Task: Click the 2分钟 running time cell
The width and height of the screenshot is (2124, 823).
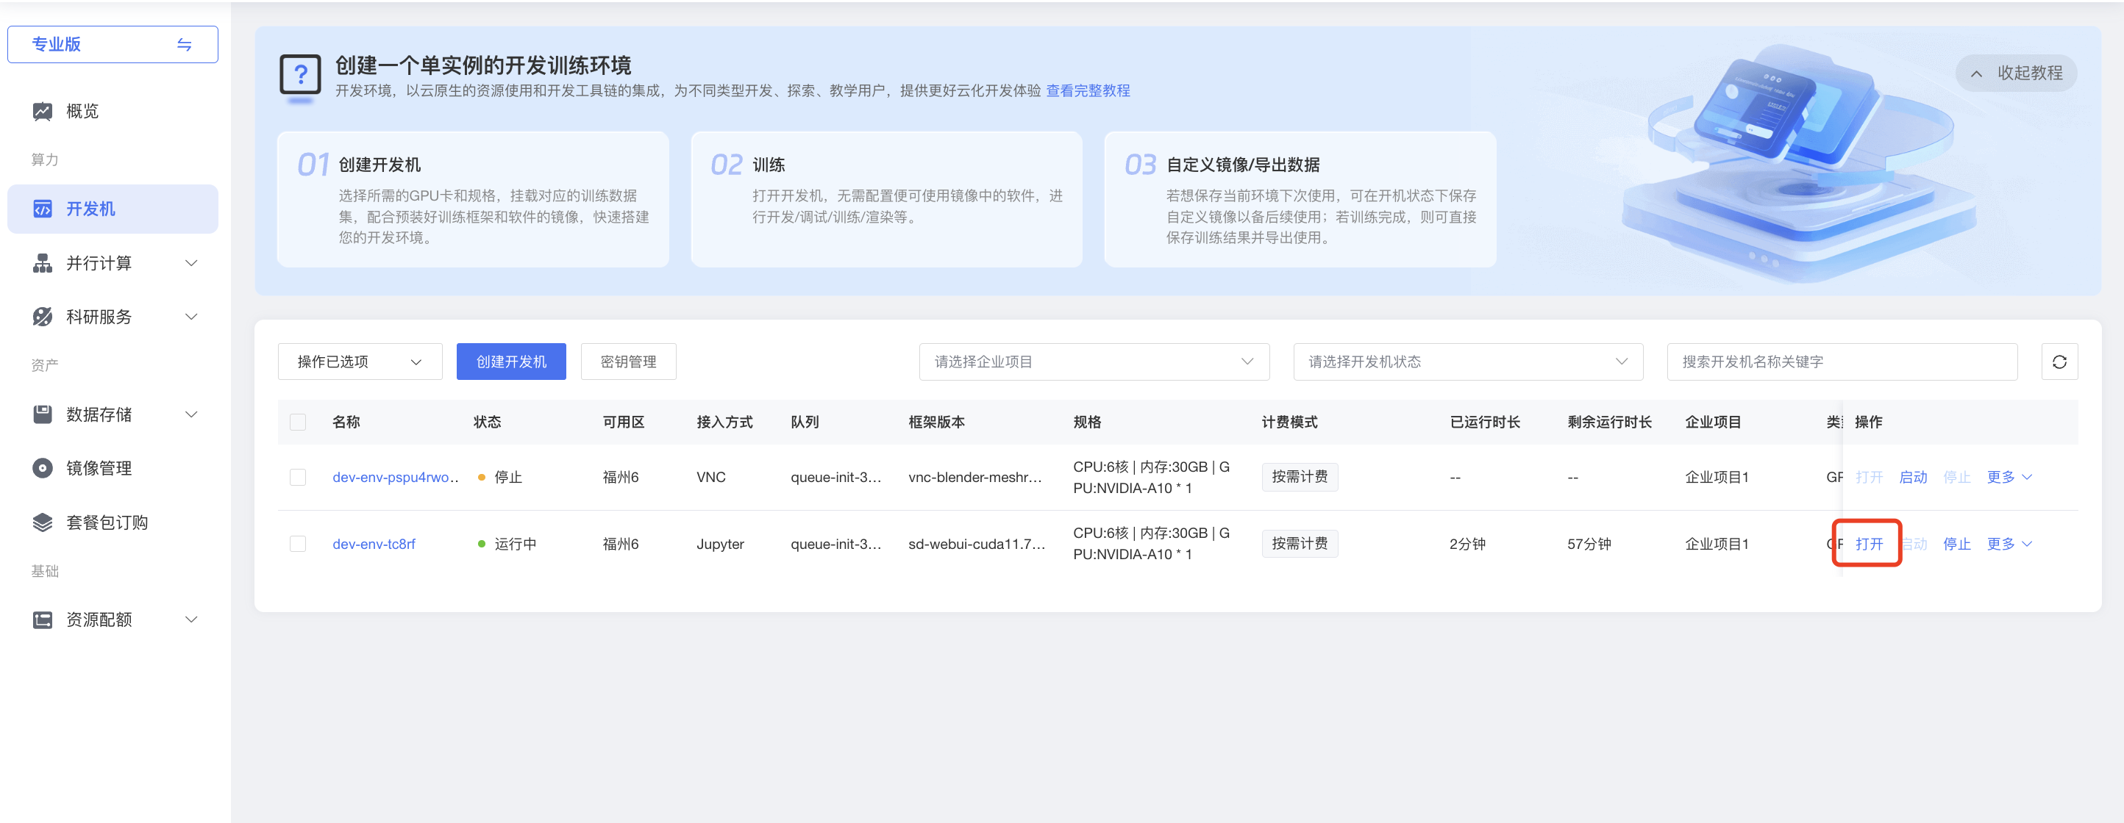Action: [1467, 544]
